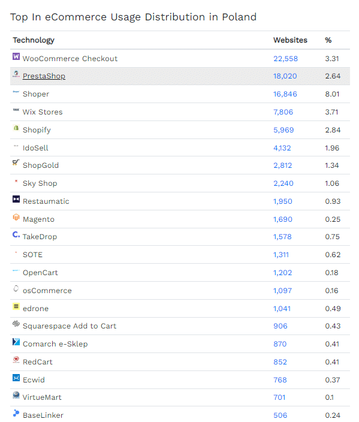The height and width of the screenshot is (422, 359).
Task: Select the Wix Stores technology name
Action: tap(43, 112)
